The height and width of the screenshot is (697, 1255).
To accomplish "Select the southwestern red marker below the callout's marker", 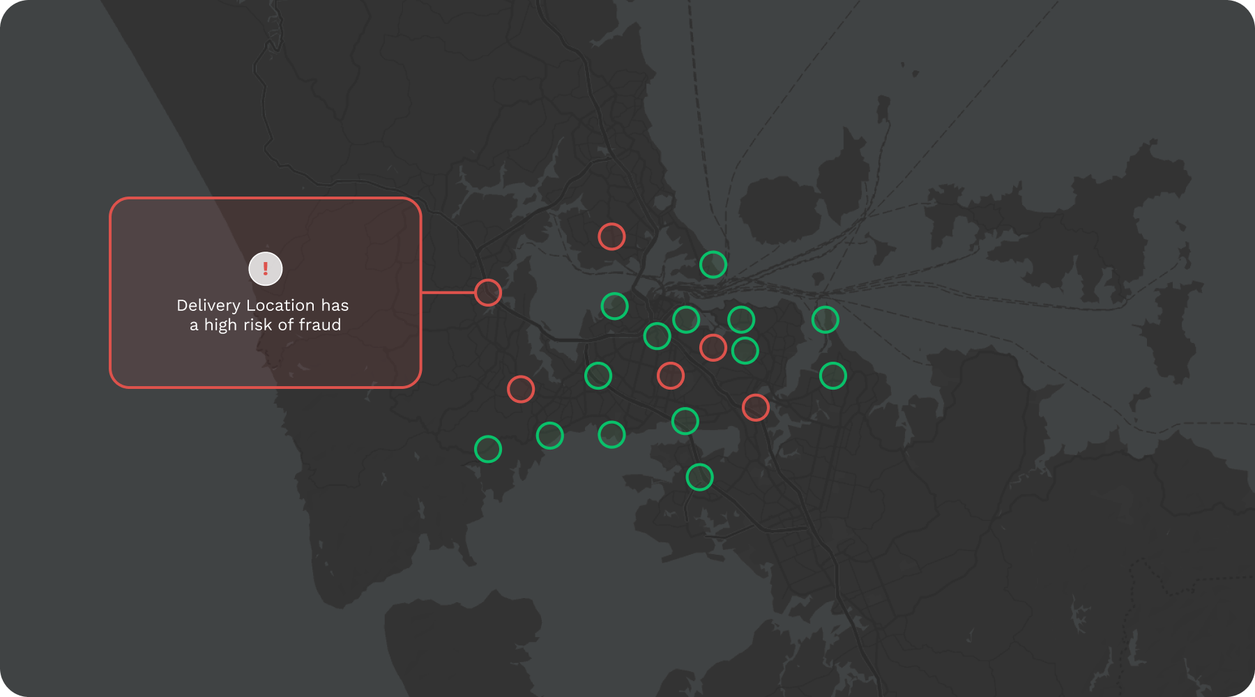I will pos(521,389).
